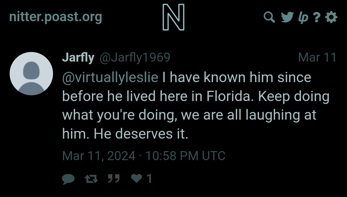This screenshot has width=347, height=197.
Task: Open the Liberapay donation icon
Action: [303, 17]
